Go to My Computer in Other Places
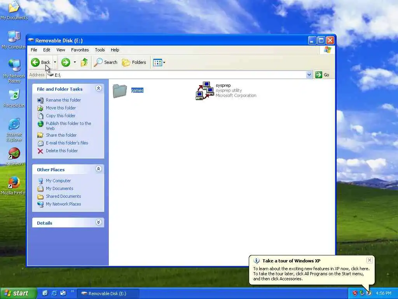Viewport: 398px width, 299px height. coord(58,181)
